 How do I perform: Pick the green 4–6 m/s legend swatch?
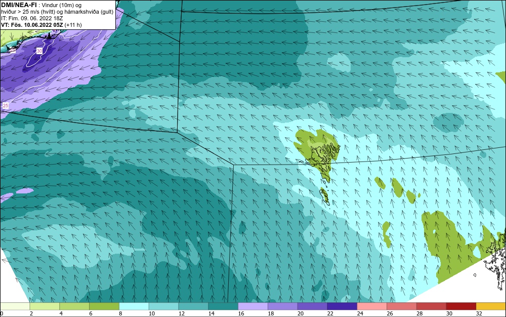coord(74,306)
